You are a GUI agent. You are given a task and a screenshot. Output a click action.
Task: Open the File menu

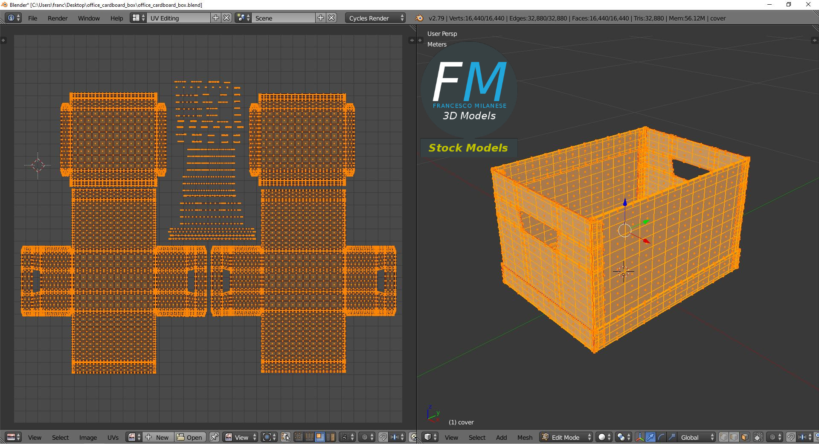click(32, 18)
